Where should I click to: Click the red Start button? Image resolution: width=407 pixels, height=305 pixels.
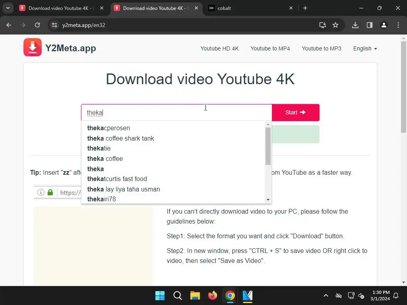click(296, 112)
